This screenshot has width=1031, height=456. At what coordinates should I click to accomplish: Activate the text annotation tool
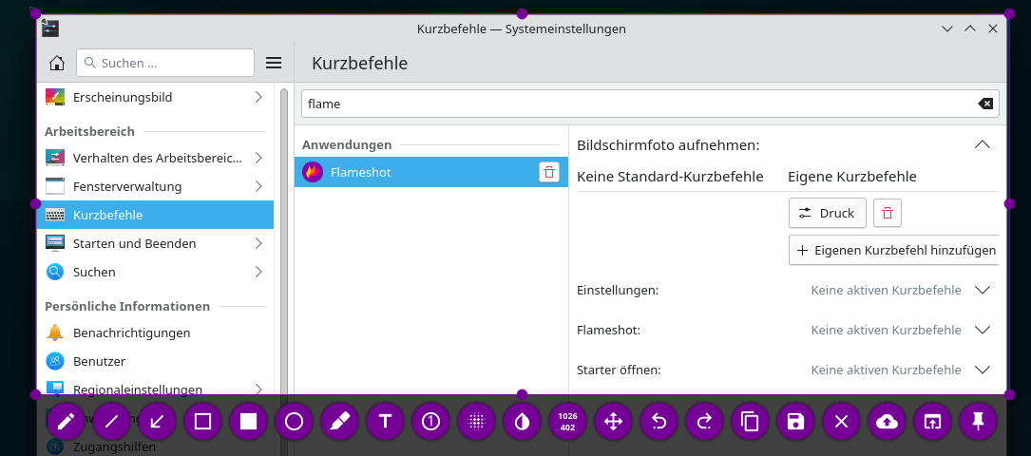385,421
